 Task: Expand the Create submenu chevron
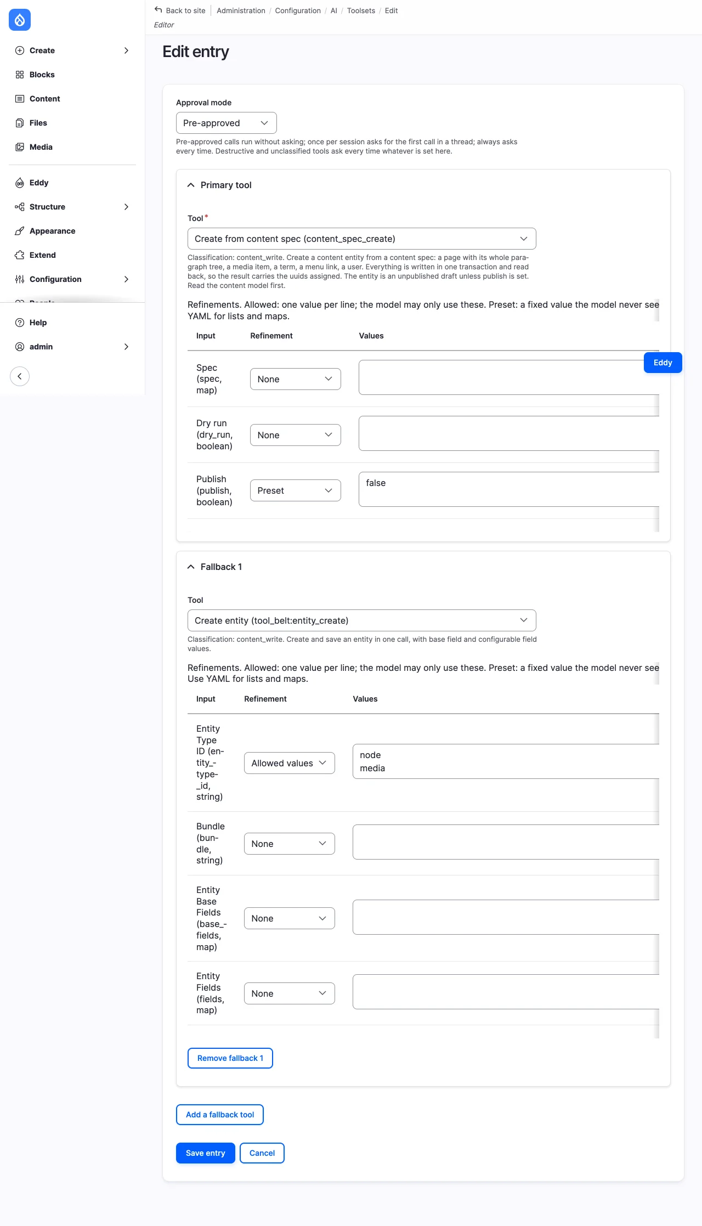127,50
